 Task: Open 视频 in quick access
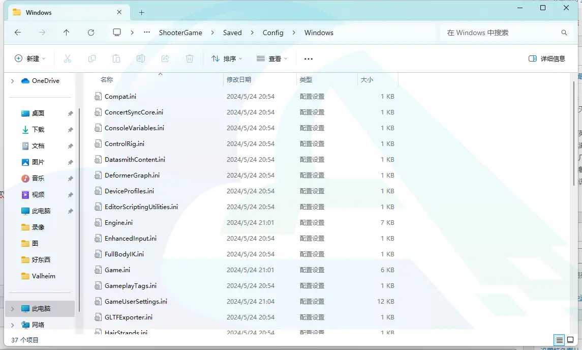click(x=38, y=195)
